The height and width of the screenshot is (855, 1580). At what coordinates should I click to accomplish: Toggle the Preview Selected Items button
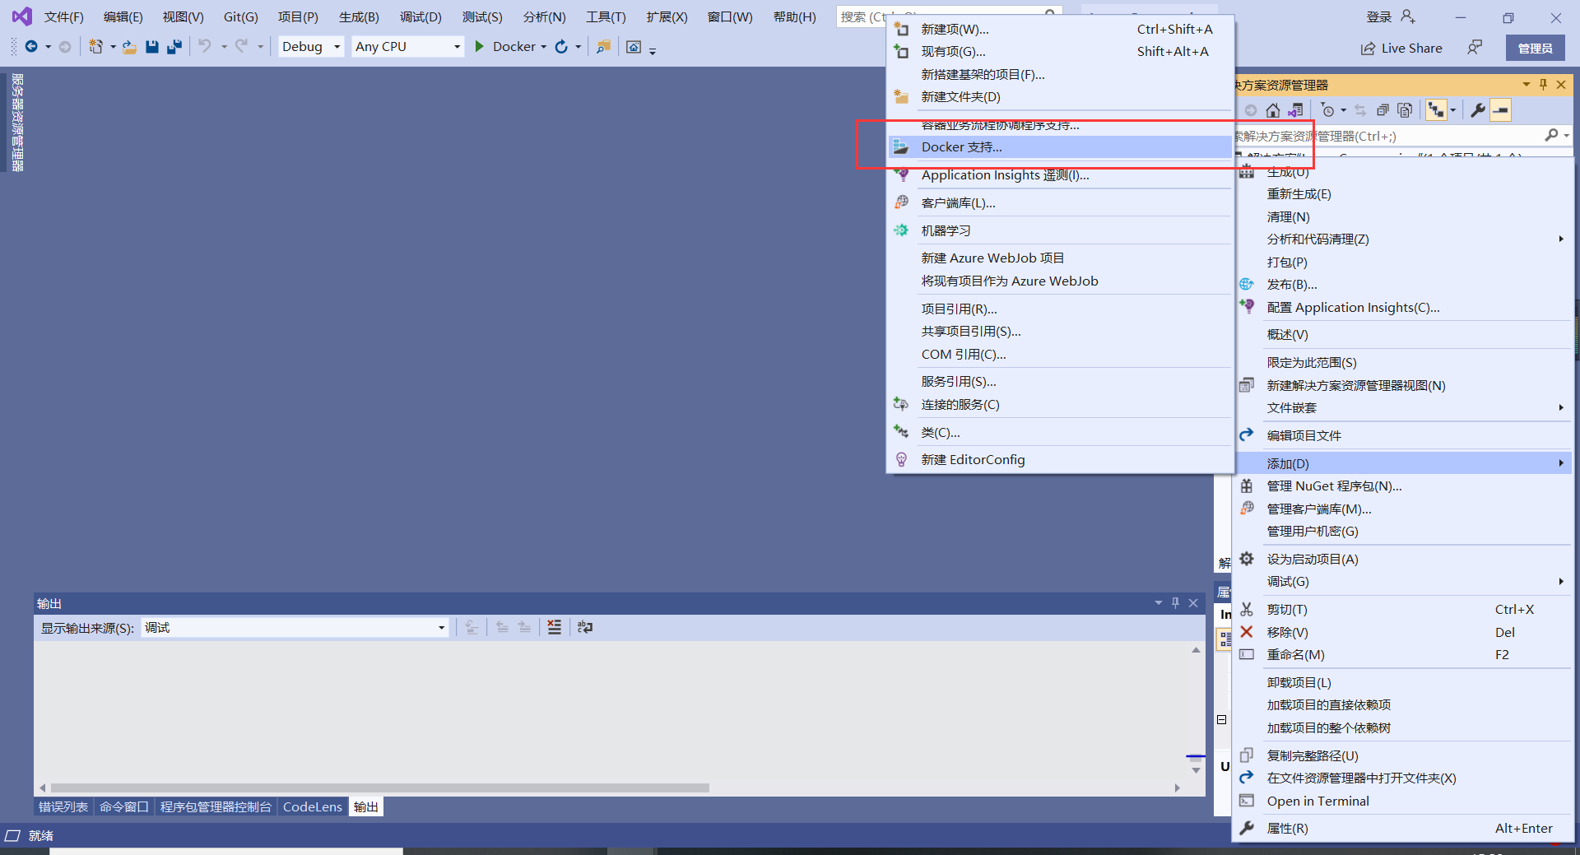point(1501,110)
